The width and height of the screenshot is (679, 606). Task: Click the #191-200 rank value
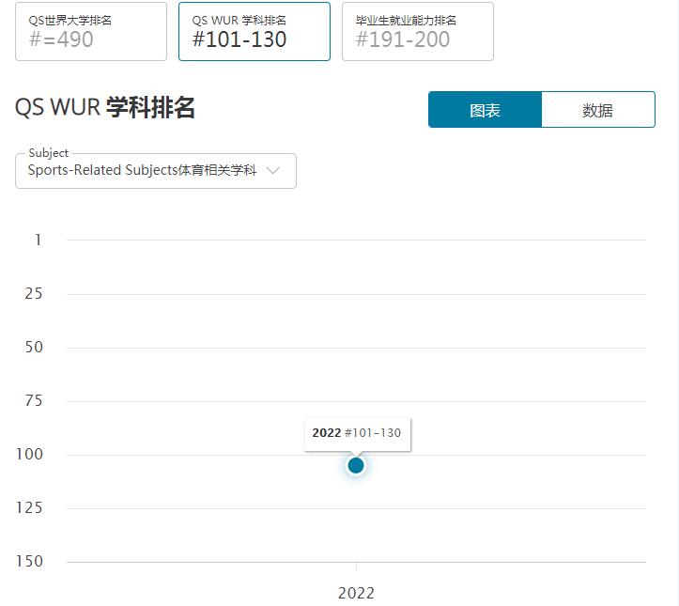(403, 39)
